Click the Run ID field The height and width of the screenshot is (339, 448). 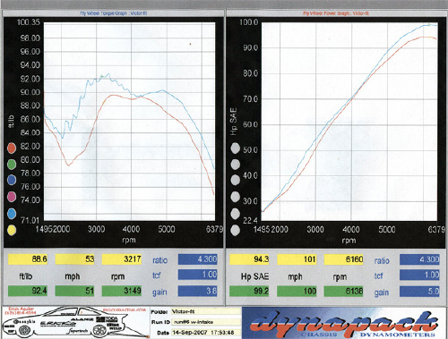206,322
